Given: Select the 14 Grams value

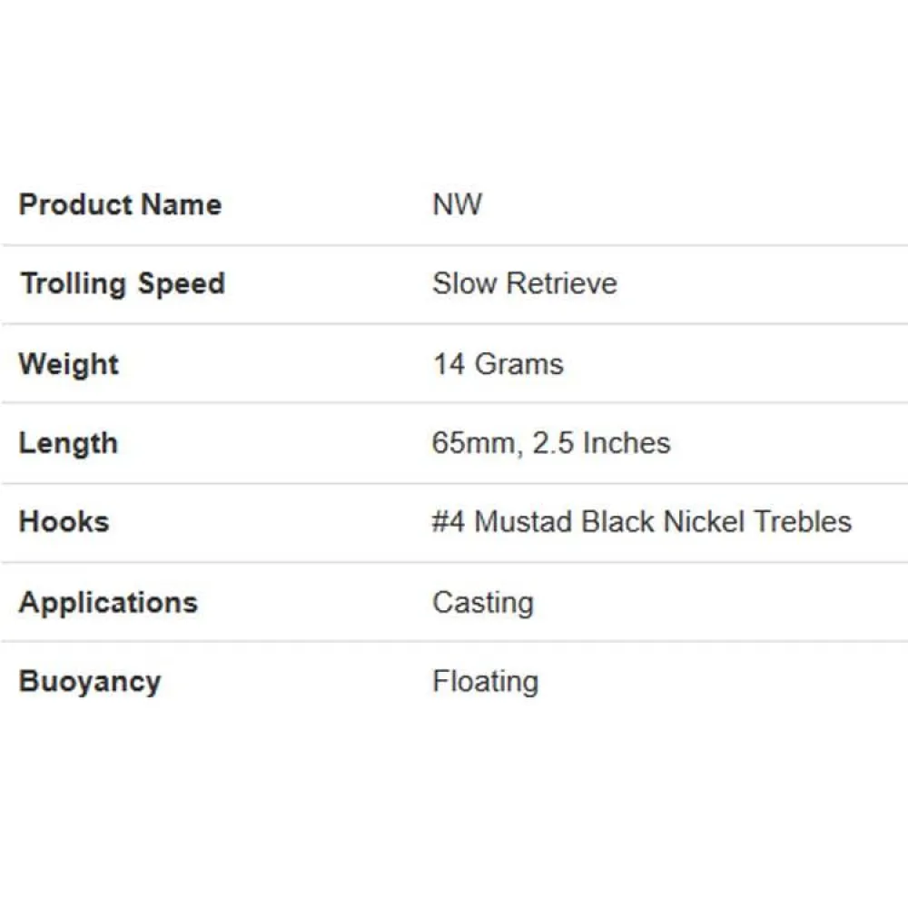Looking at the screenshot, I should click(498, 364).
